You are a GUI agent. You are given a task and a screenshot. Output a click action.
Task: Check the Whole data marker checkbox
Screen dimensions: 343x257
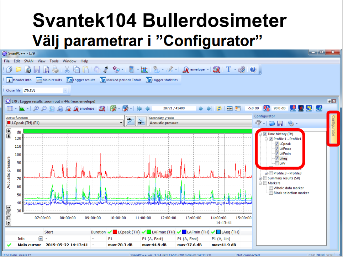271,188
